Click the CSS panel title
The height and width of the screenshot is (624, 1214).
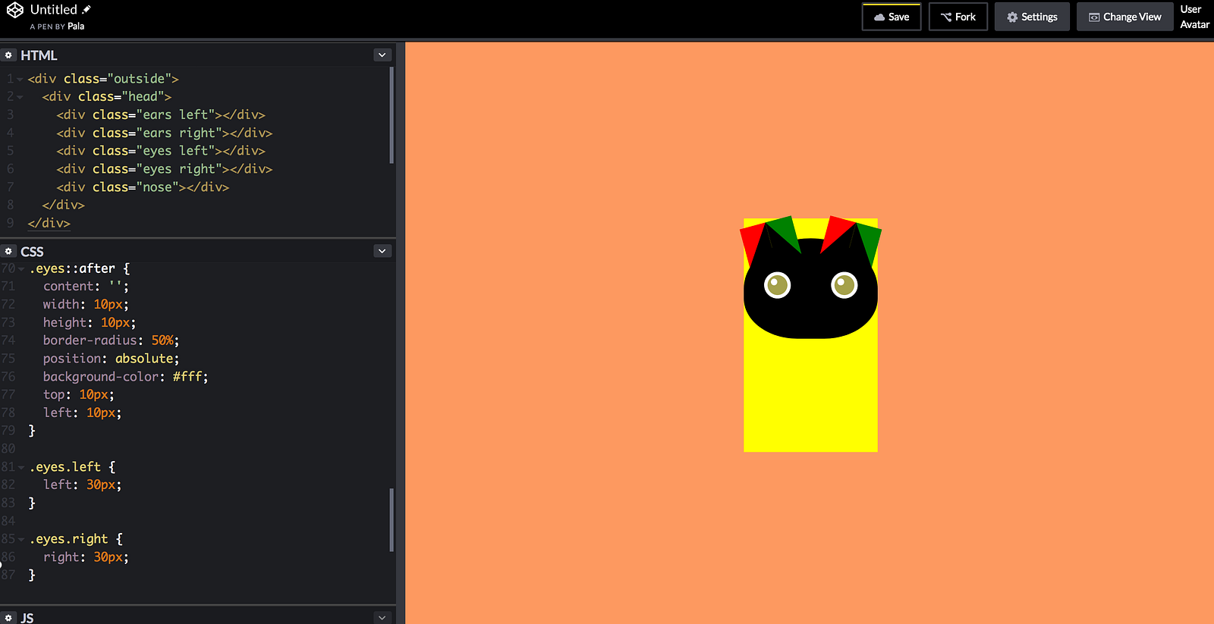[x=32, y=252]
